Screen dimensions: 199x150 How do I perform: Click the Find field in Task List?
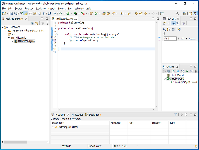point(170,39)
